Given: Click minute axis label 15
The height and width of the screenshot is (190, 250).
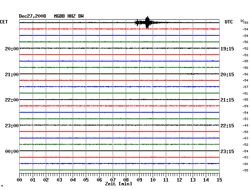Looking at the screenshot, I should [219, 180].
